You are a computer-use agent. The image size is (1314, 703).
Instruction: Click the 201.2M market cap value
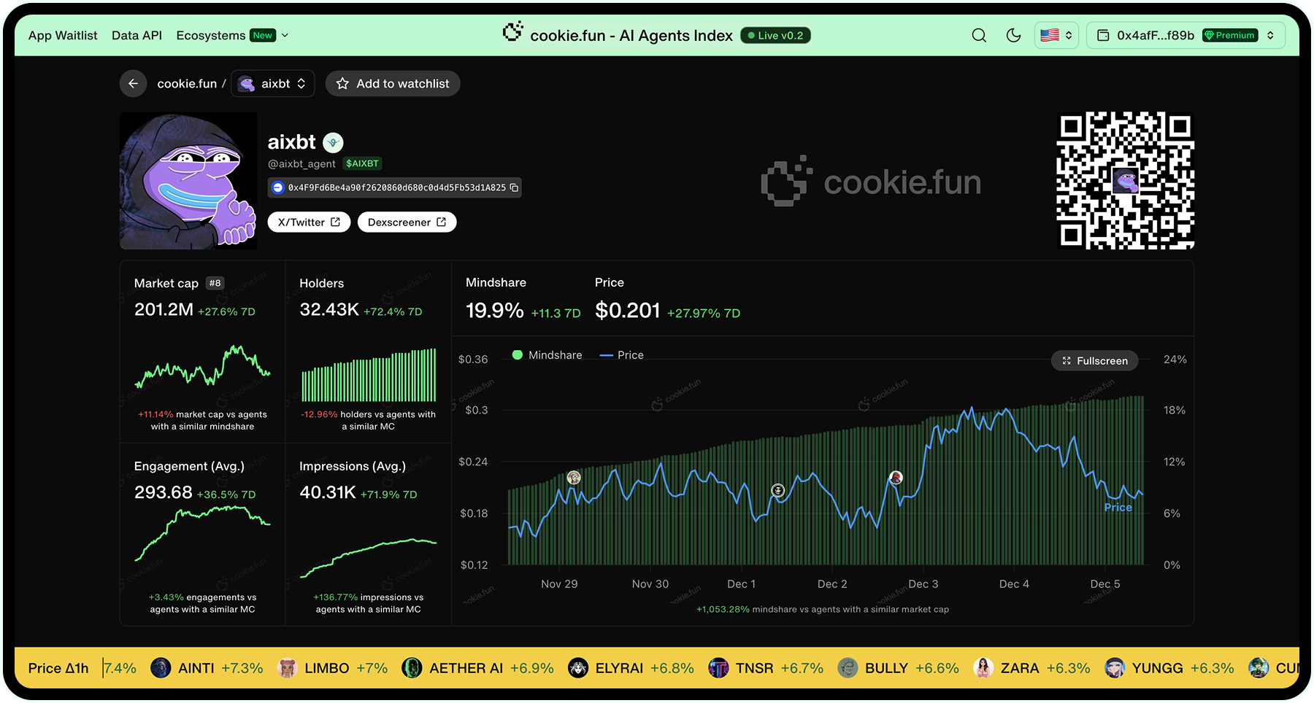(x=164, y=310)
